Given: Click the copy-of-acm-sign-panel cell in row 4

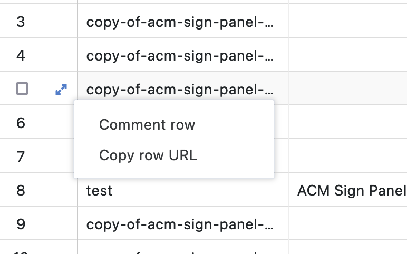Looking at the screenshot, I should 180,55.
